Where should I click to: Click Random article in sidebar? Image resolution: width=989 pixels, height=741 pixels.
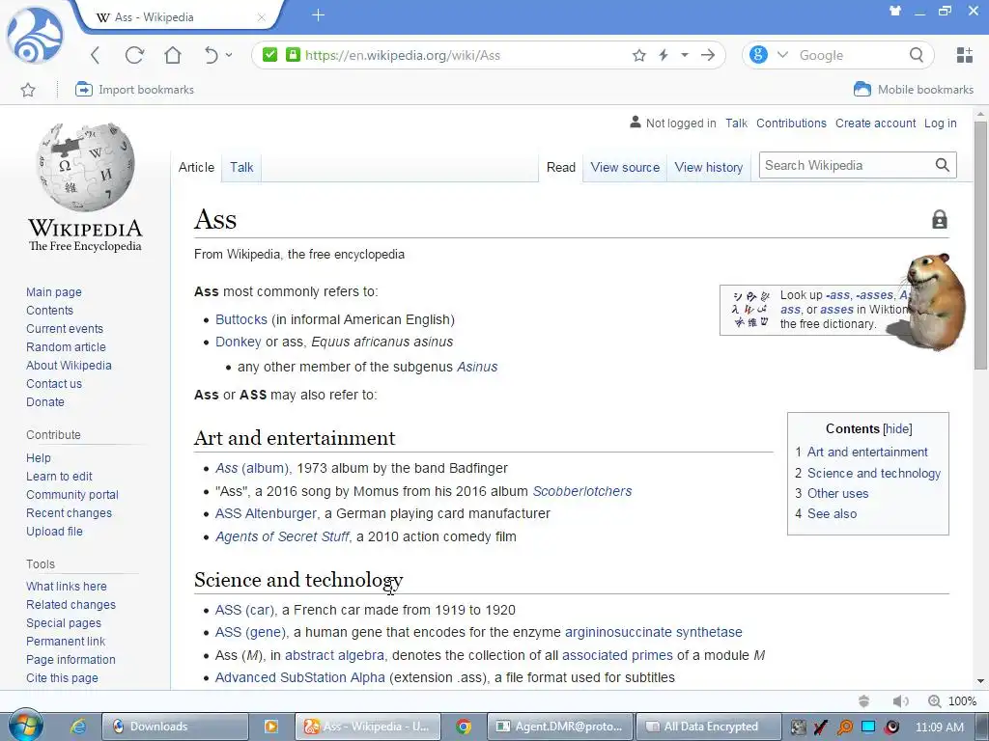[66, 347]
